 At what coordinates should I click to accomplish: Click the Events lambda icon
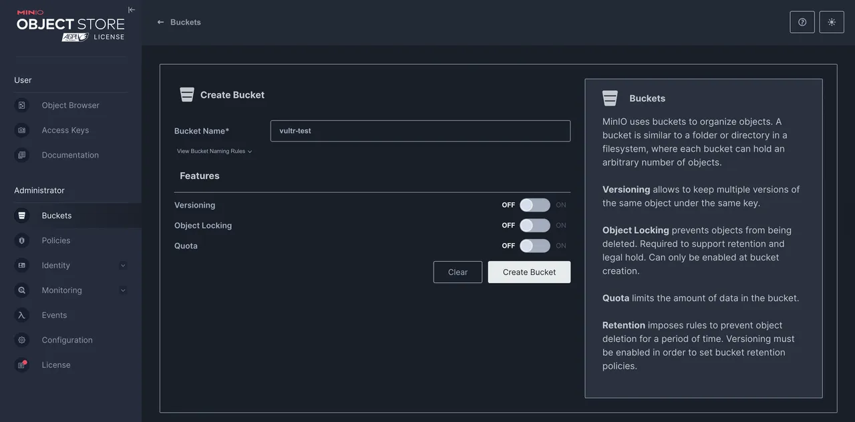(x=22, y=315)
